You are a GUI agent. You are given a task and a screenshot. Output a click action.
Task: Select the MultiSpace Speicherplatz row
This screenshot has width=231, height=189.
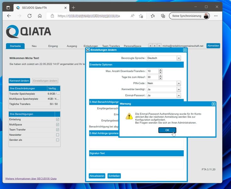[x=35, y=99]
